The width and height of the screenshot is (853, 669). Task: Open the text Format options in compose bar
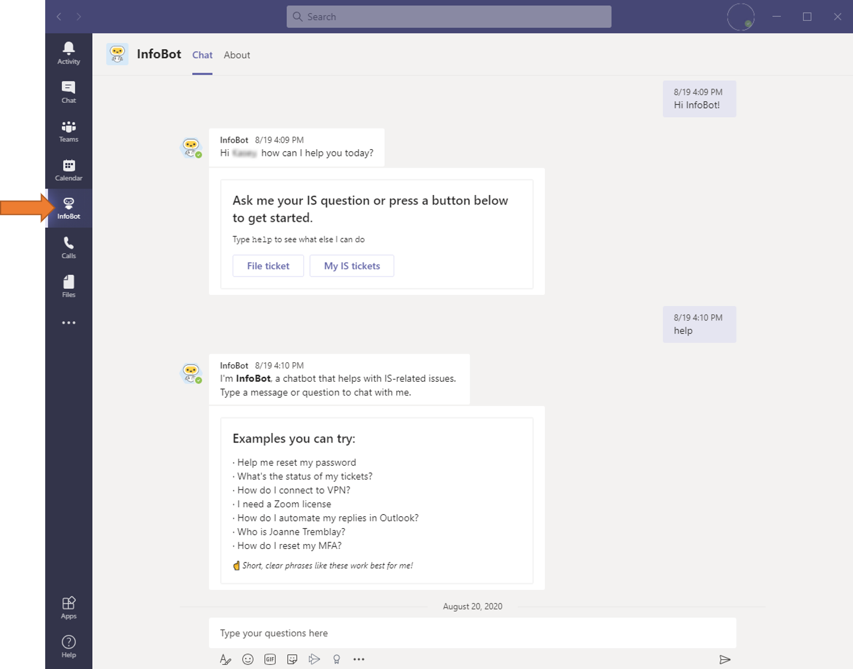tap(225, 659)
